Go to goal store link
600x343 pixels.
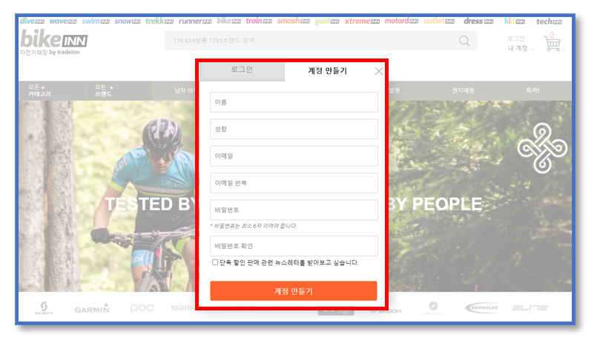pyautogui.click(x=327, y=21)
